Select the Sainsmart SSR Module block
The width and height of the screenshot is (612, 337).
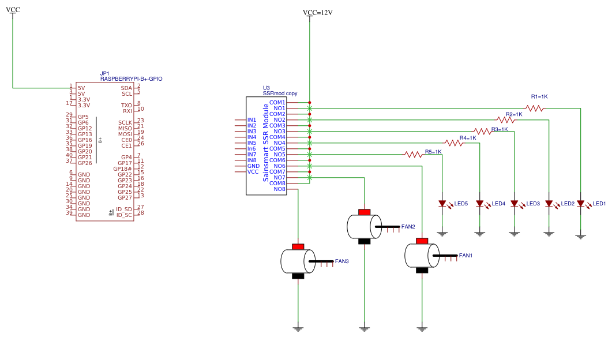coord(266,145)
